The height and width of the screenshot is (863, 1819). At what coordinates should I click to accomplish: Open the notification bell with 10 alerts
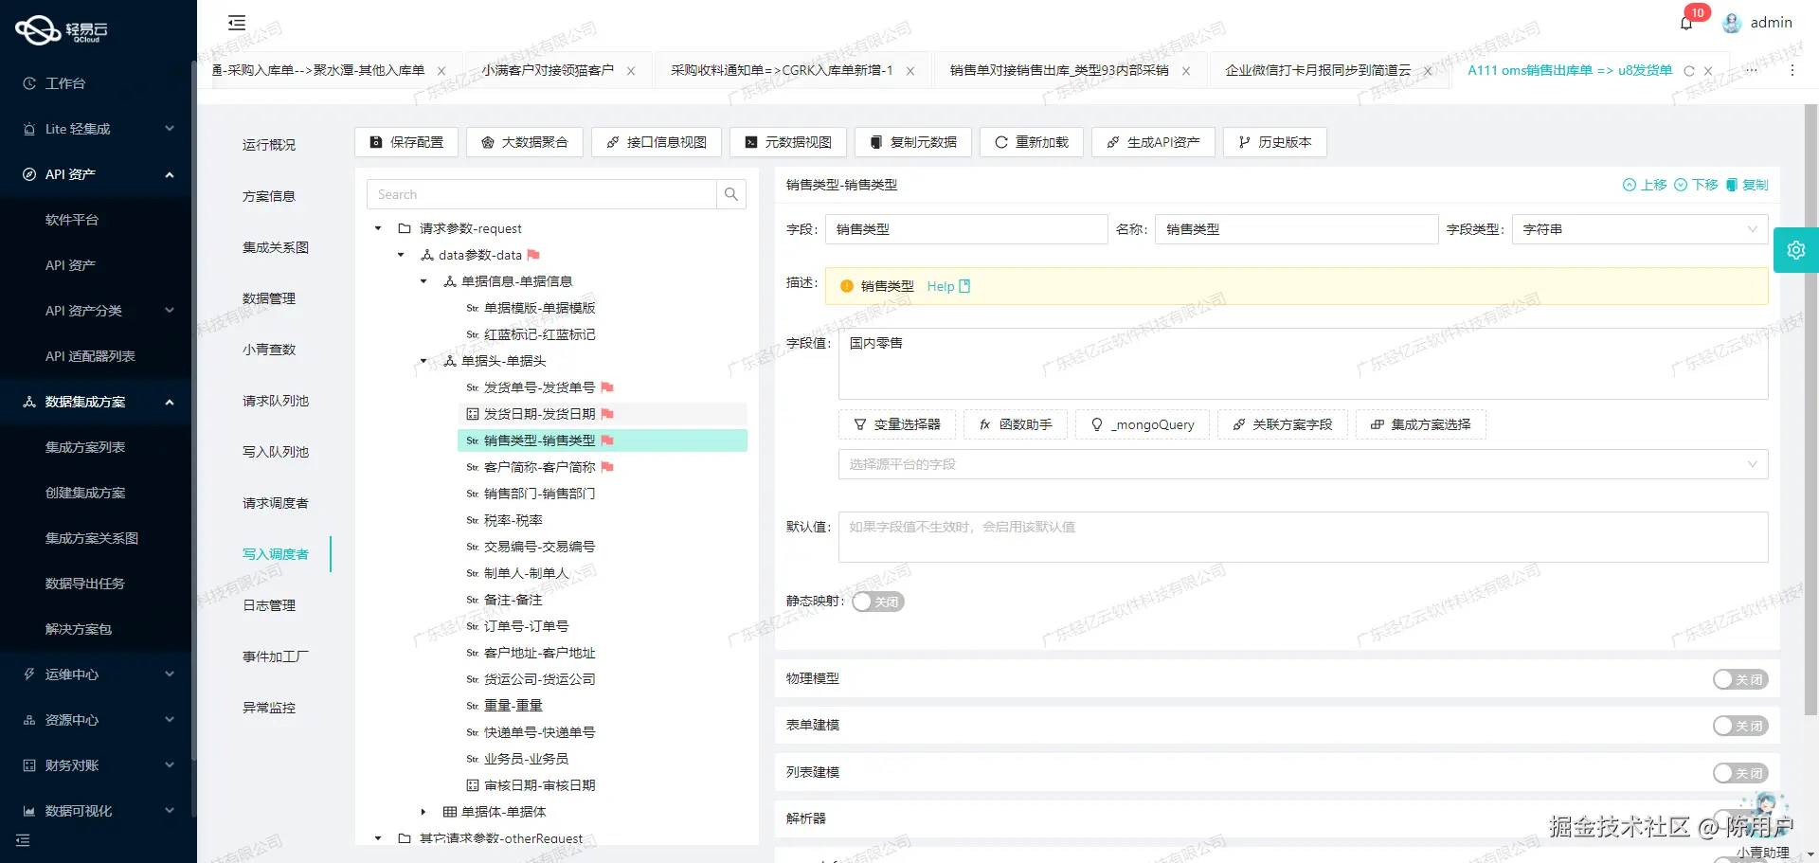(1686, 22)
